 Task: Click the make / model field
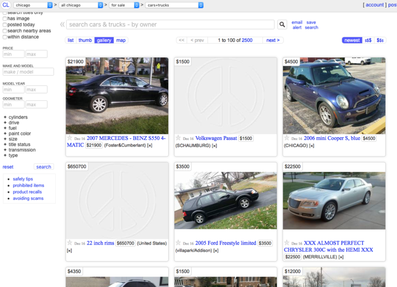(x=28, y=72)
